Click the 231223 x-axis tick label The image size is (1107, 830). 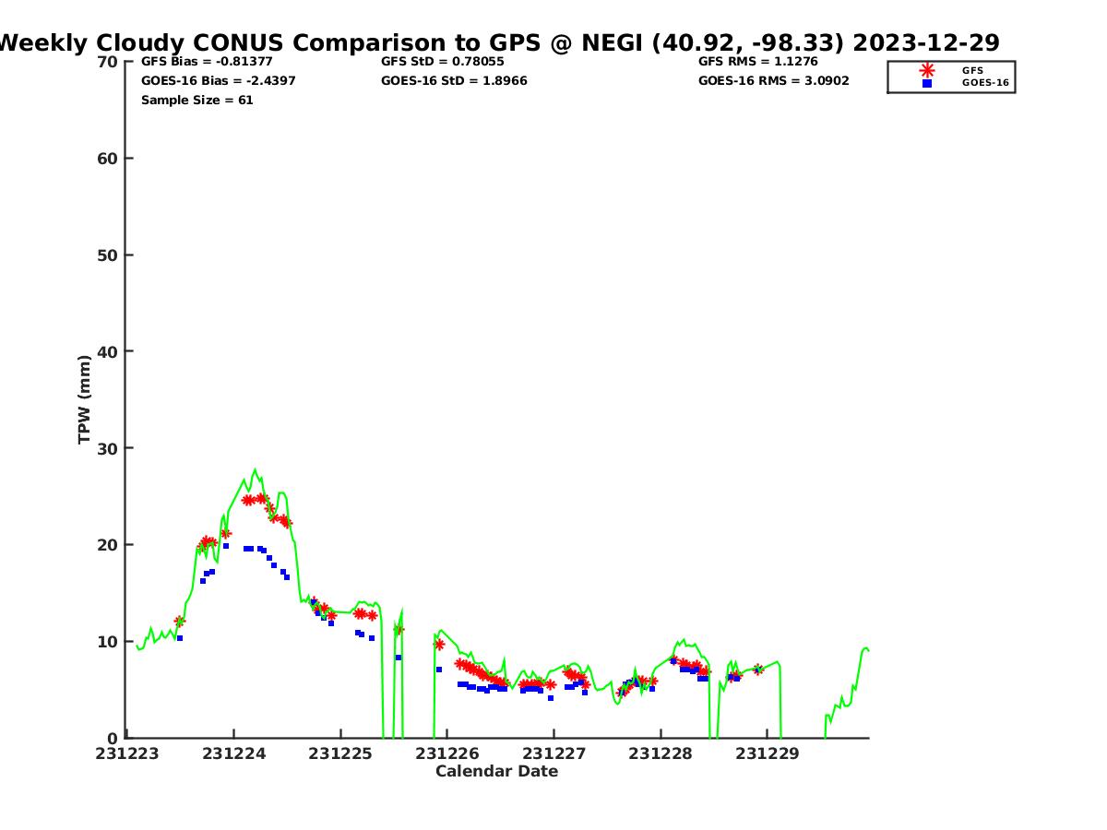click(127, 754)
